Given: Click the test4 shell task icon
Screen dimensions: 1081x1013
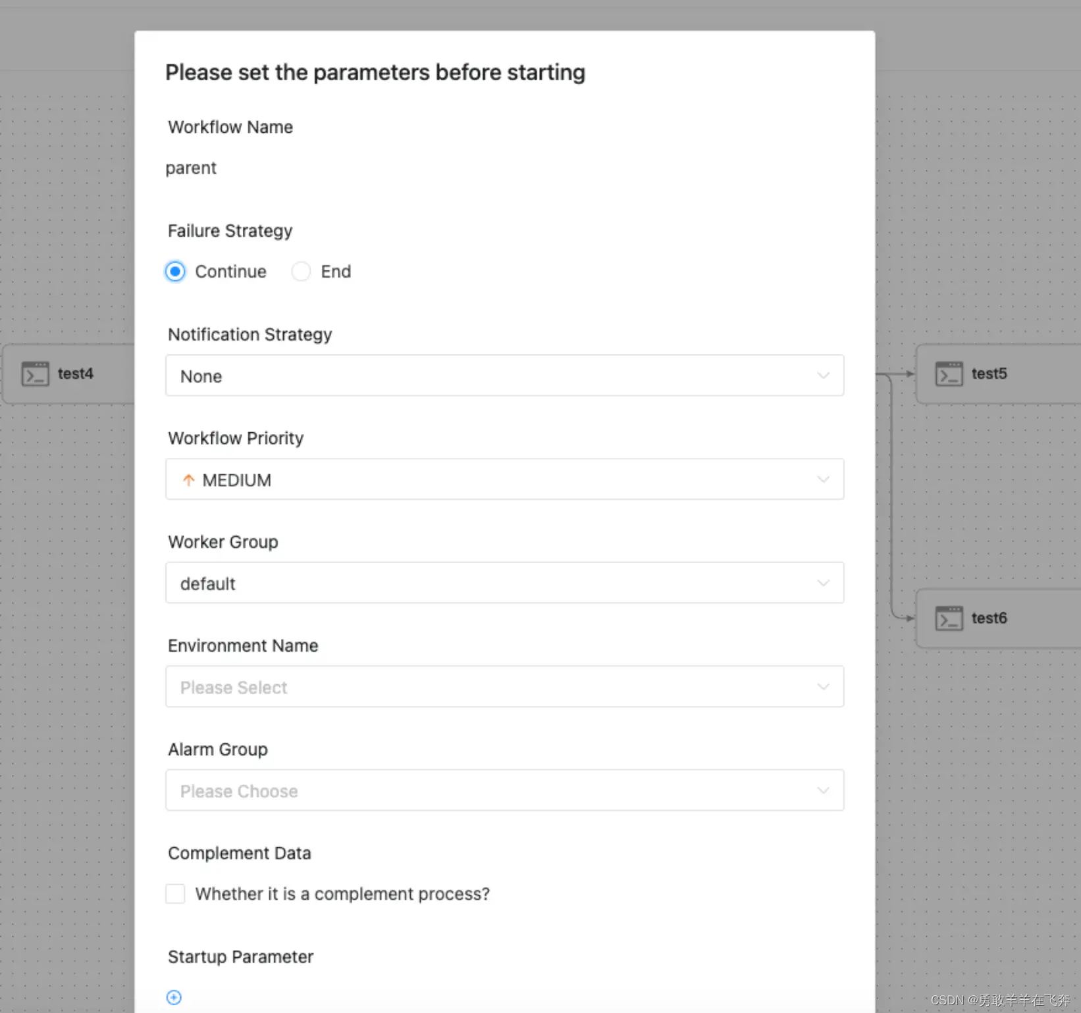Looking at the screenshot, I should [x=35, y=374].
